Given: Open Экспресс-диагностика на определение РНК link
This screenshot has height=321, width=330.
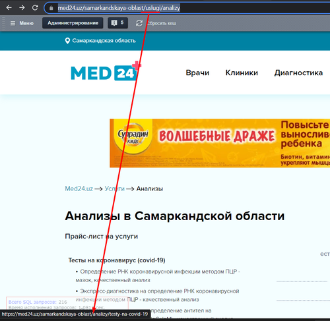Looking at the screenshot, I should [157, 295].
